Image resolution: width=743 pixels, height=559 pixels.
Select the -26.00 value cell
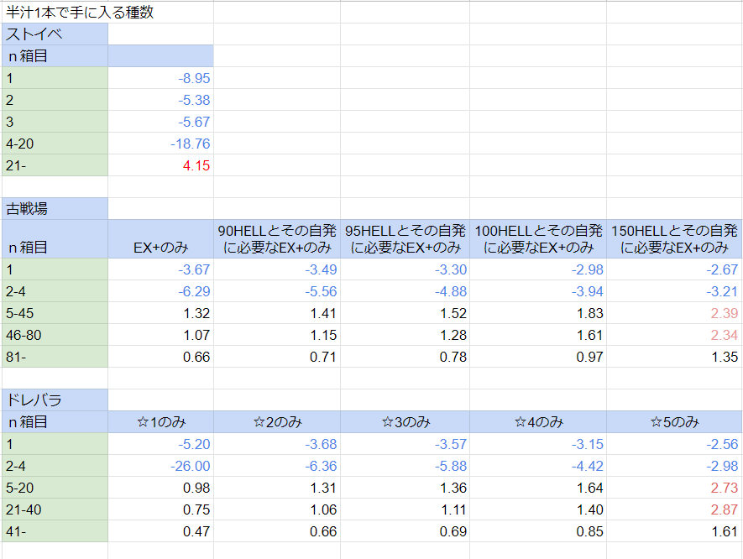point(160,465)
